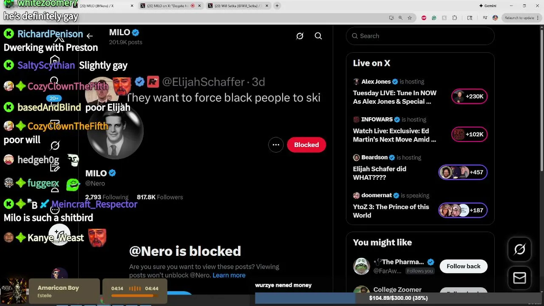Open the 817.8K Followers link
The image size is (544, 306).
[160, 197]
